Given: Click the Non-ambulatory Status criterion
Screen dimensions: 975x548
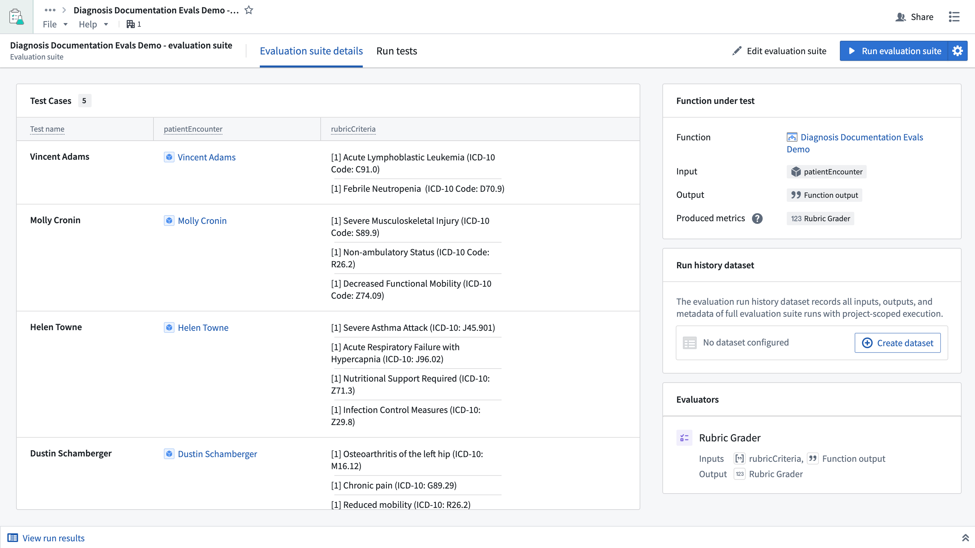Looking at the screenshot, I should point(410,258).
